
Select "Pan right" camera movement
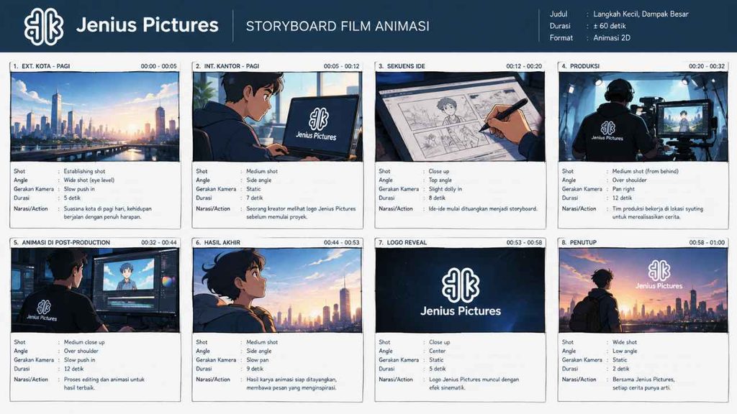[623, 189]
